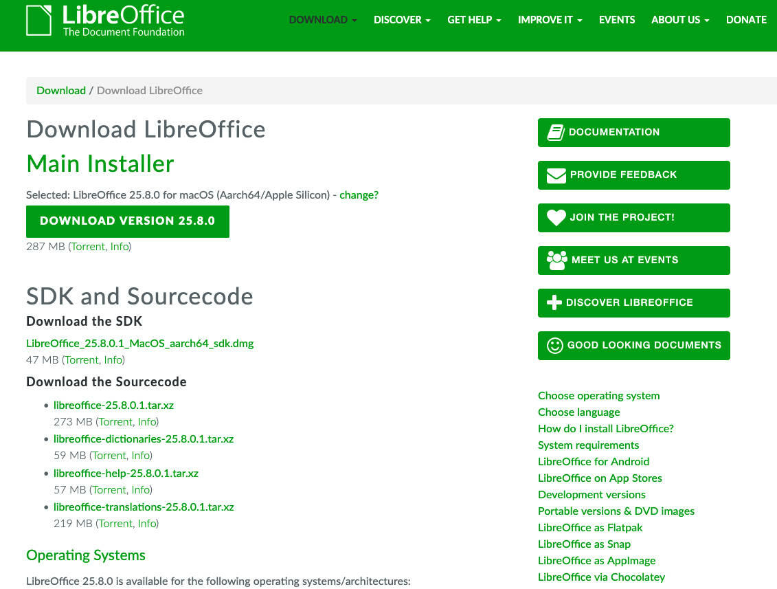Open Torrent link for the 219 MB translations

pos(115,524)
